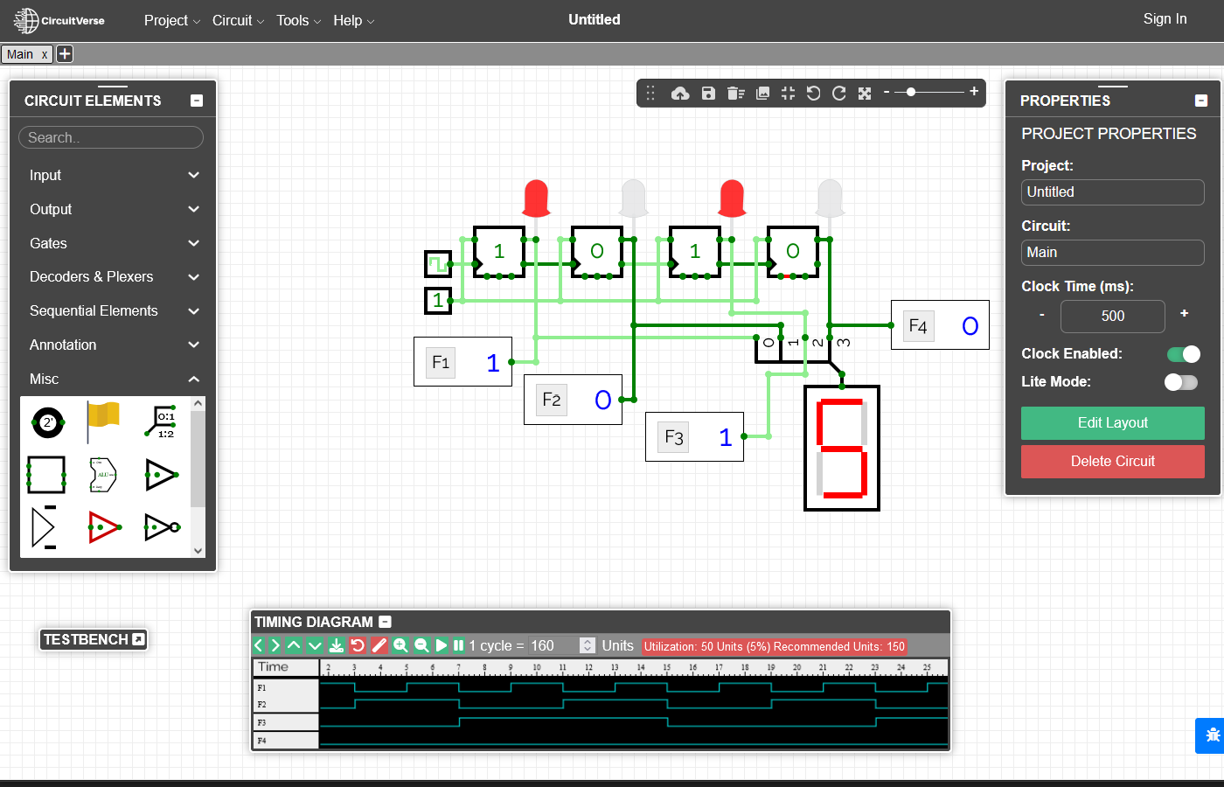Disable the Clock Enabled switch
The height and width of the screenshot is (787, 1224).
(1184, 354)
